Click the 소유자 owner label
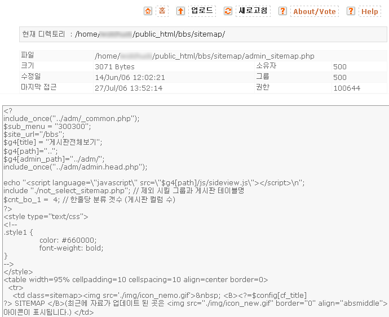Image resolution: width=389 pixels, height=317 pixels. [265, 66]
